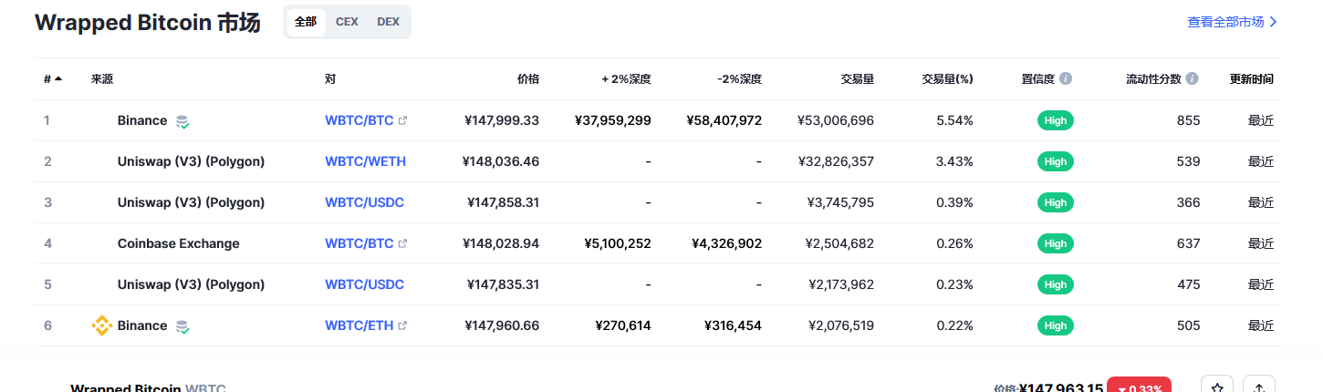
Task: Click +2% depth value ¥37,959,299
Action: (613, 120)
